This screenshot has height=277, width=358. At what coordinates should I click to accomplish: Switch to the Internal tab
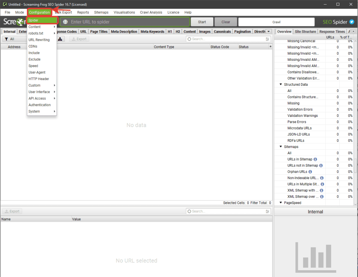click(9, 31)
